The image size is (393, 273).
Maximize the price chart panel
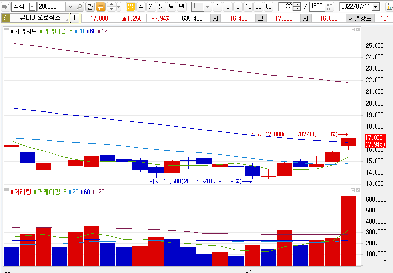353,30
